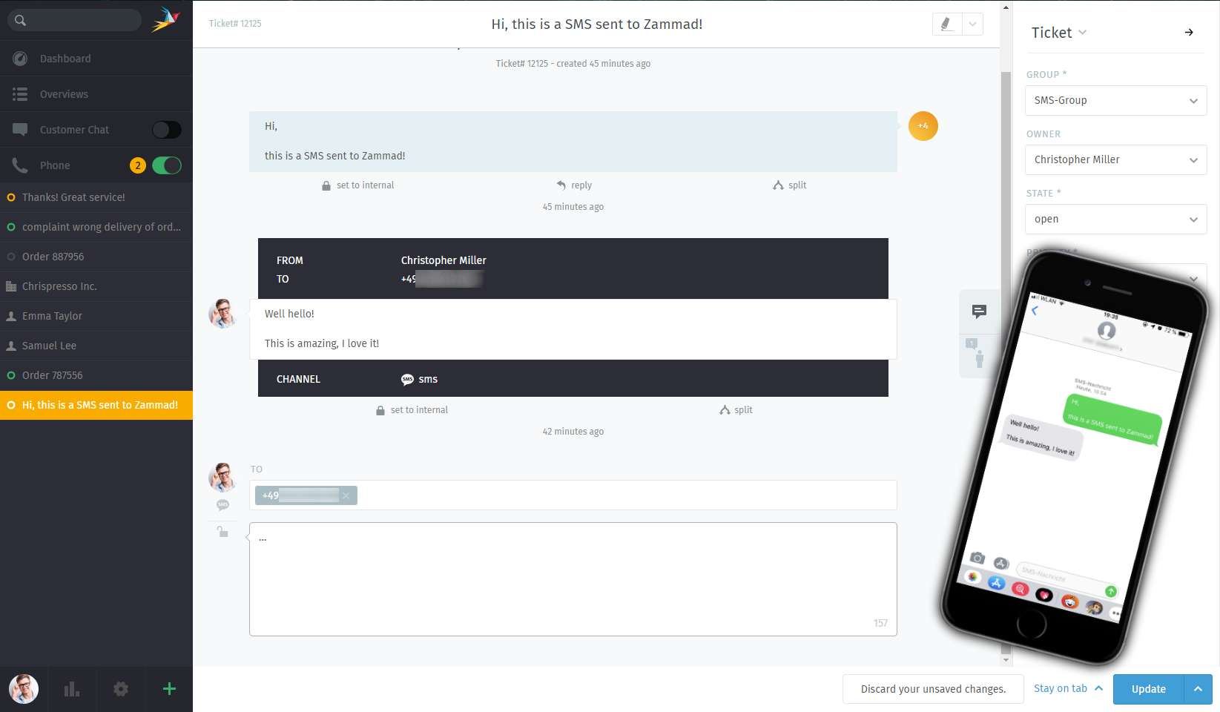Open ticket highlight pen icon in header
Screen dimensions: 1220x712
pyautogui.click(x=946, y=24)
